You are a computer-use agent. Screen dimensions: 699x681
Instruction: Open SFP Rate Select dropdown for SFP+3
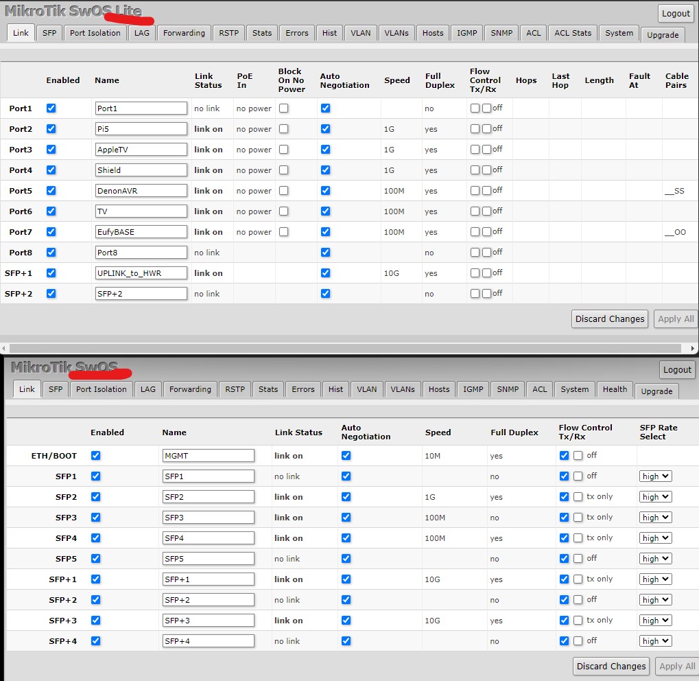pos(655,621)
